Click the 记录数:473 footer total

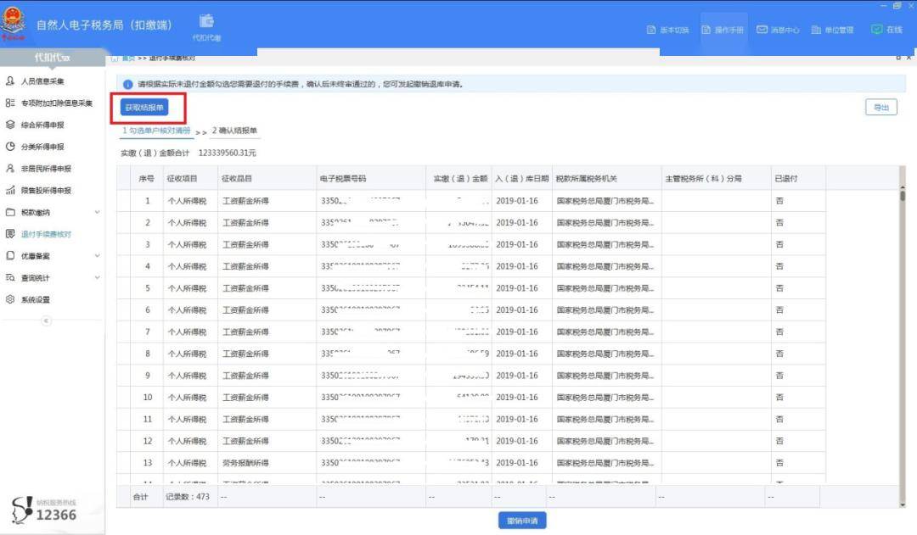[x=187, y=497]
